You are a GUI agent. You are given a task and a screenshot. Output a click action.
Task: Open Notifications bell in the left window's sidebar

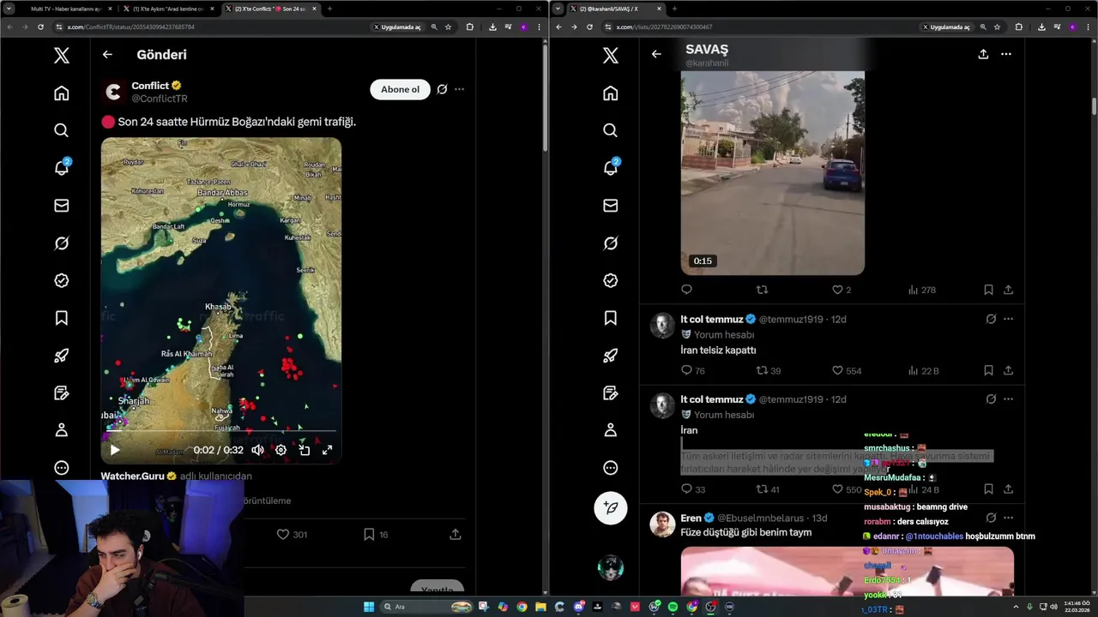point(61,168)
